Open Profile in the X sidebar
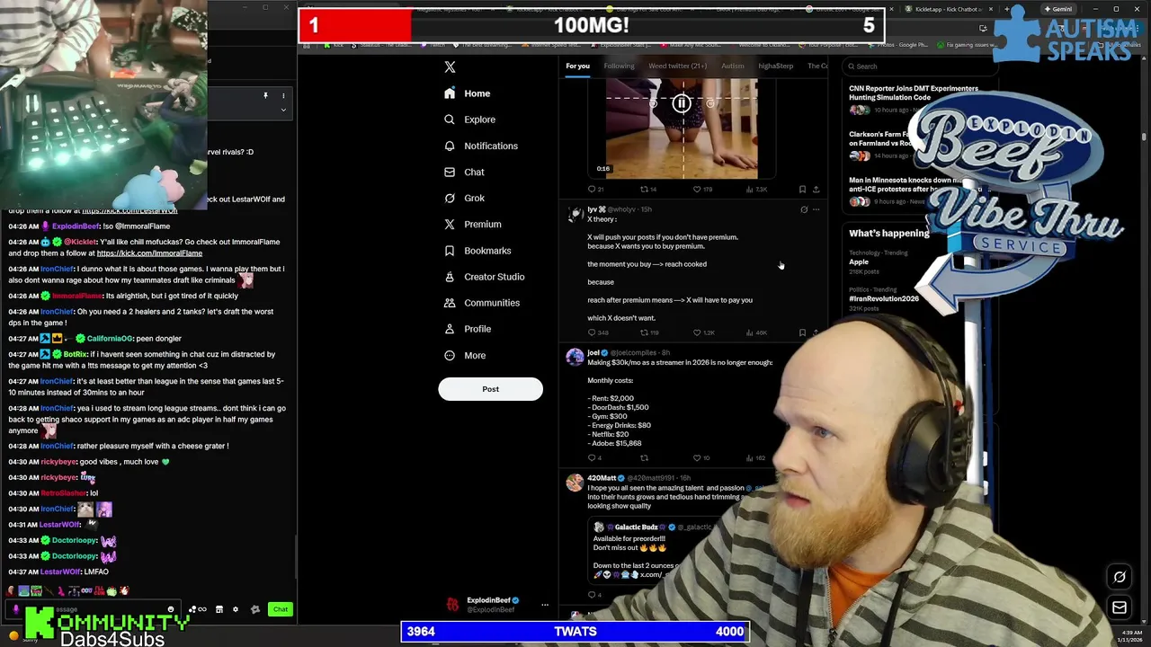The height and width of the screenshot is (647, 1151). (468, 329)
